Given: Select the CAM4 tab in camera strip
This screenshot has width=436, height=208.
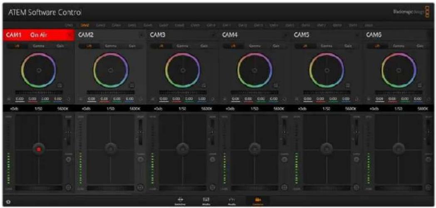Looking at the screenshot, I should [x=116, y=25].
